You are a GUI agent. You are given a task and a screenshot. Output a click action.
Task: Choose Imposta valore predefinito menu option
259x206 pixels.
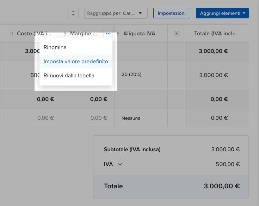point(76,61)
